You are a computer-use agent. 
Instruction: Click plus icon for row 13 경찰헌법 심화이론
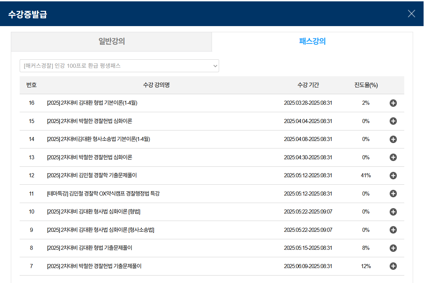click(393, 157)
